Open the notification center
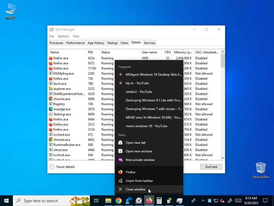The height and width of the screenshot is (206, 274). tap(265, 201)
